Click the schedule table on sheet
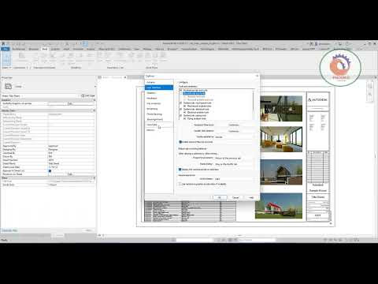The height and width of the screenshot is (284, 378). coord(190,211)
